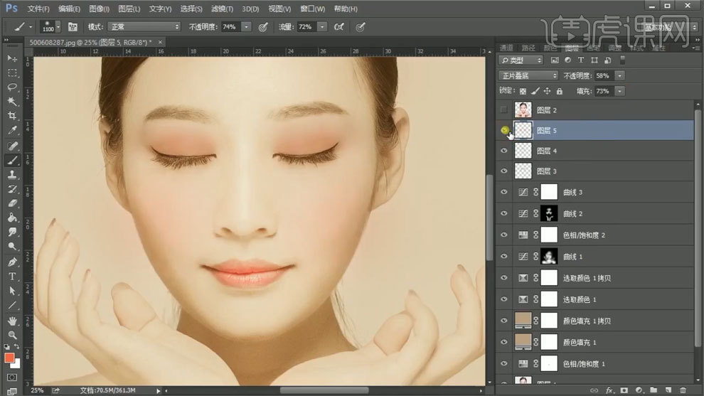Click the layer style fx icon

(x=609, y=390)
